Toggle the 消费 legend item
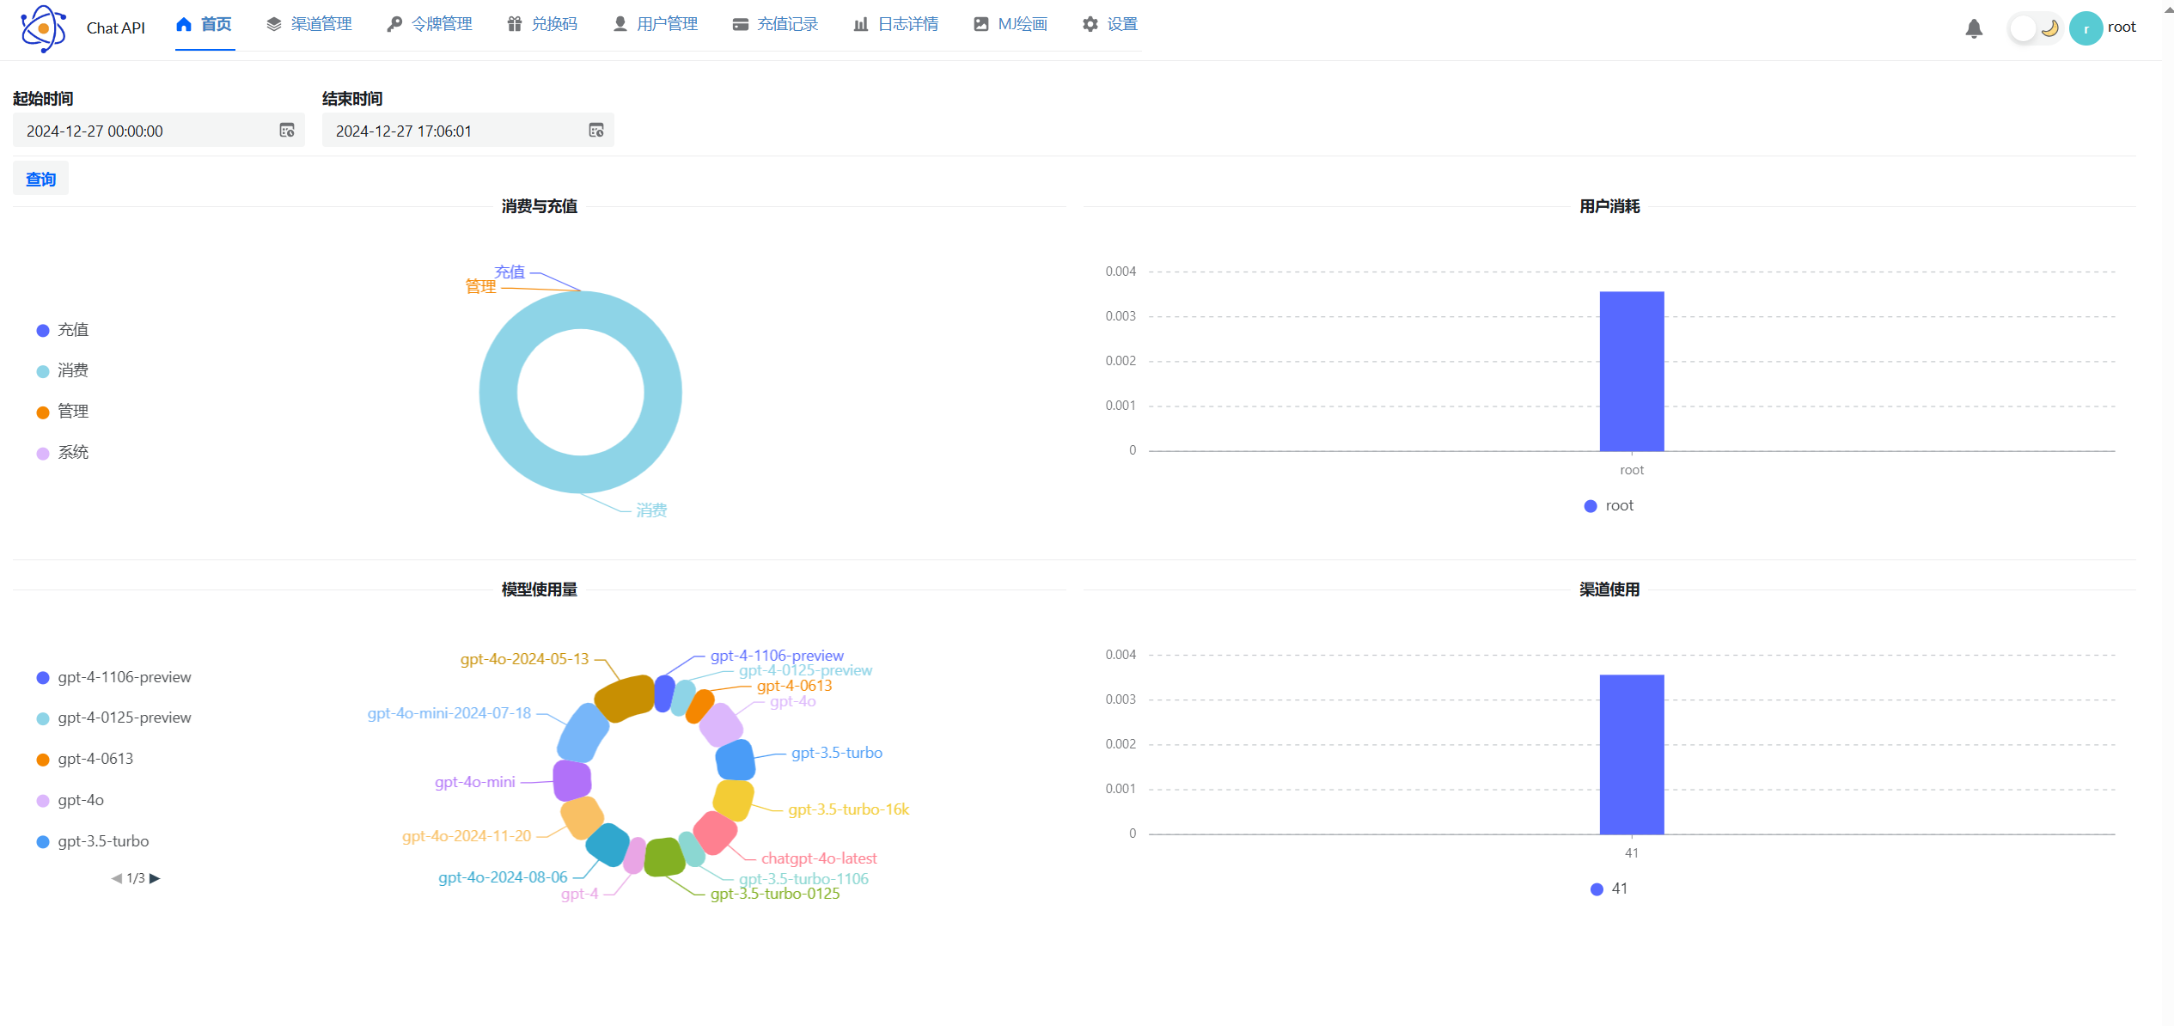The height and width of the screenshot is (1026, 2174). [x=63, y=370]
